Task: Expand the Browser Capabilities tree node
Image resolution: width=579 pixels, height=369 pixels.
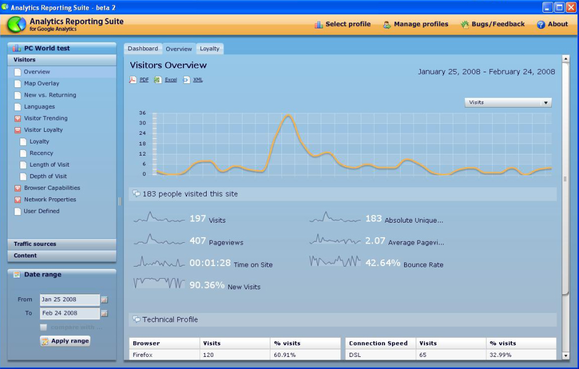Action: [17, 188]
